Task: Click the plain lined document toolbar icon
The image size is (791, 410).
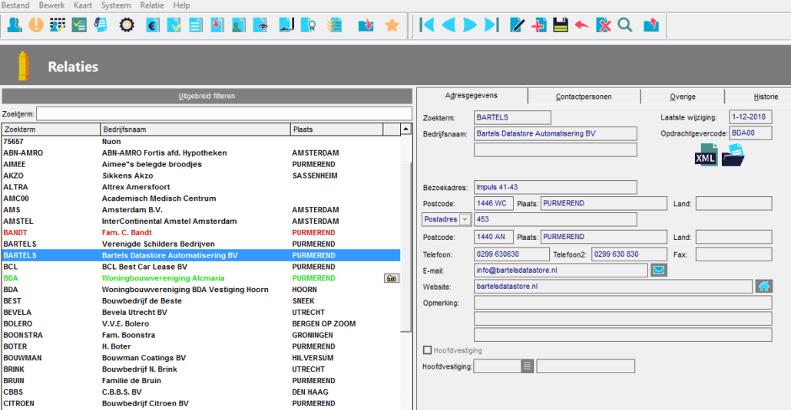Action: pos(196,25)
